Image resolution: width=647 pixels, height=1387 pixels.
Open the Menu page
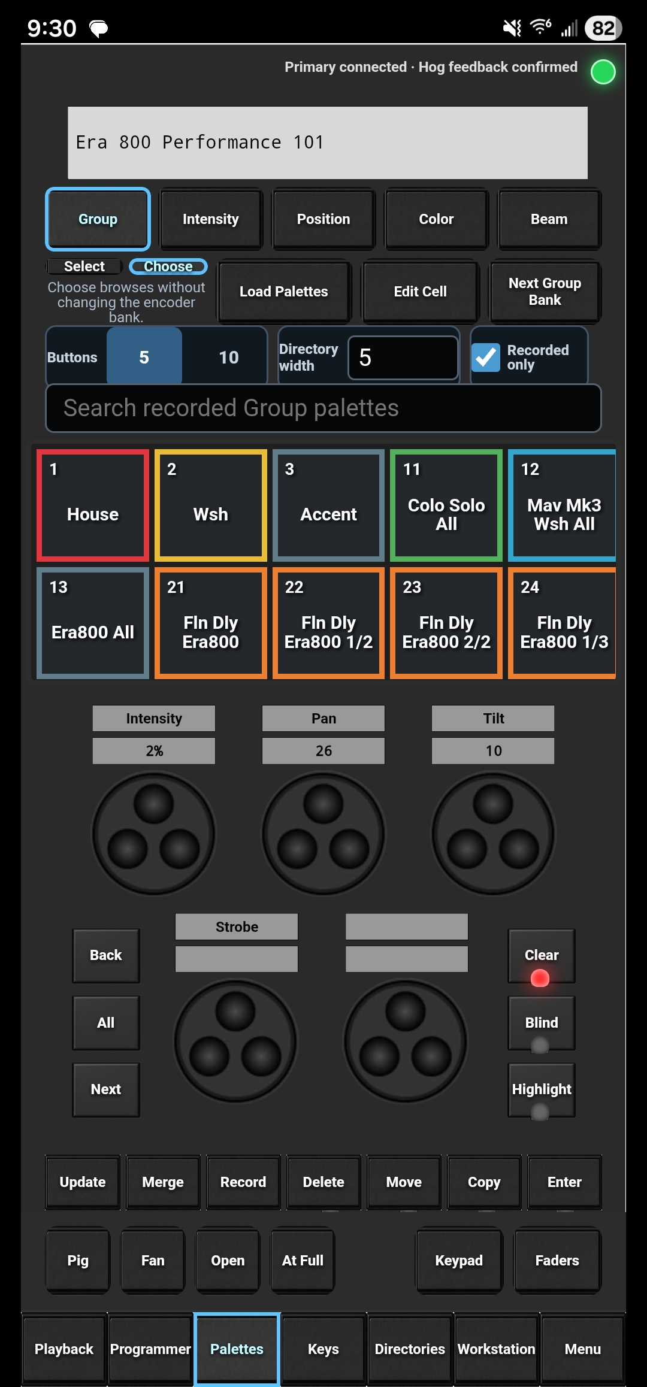click(x=582, y=1349)
